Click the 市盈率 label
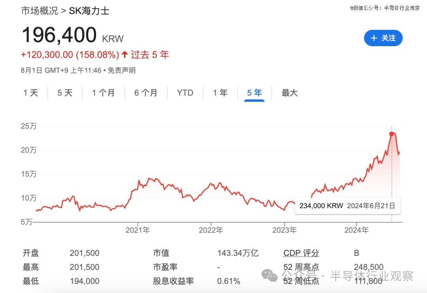This screenshot has width=427, height=293. pos(165,267)
